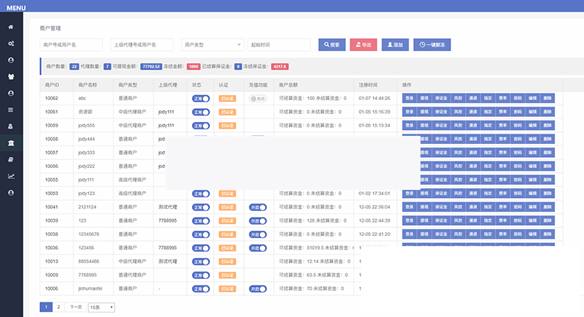Viewport: 584px width, 317px height.
Task: Click the red 导出 export button
Action: [364, 45]
